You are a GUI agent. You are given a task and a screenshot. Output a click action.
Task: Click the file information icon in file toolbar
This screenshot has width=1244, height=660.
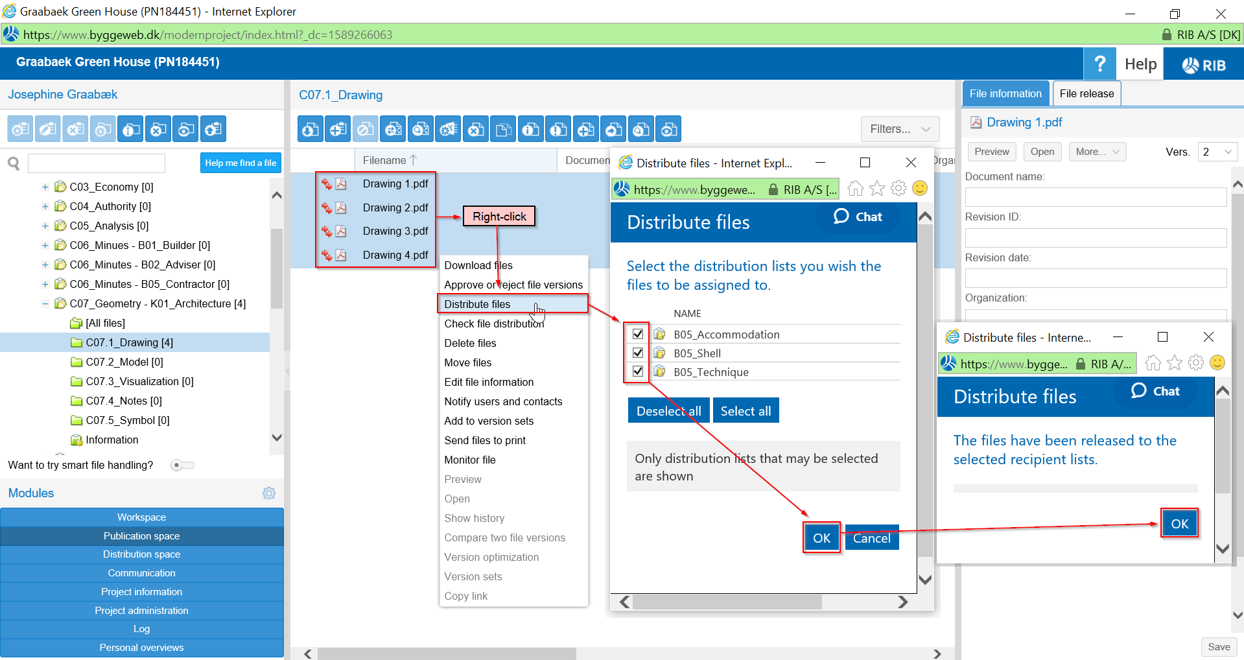tap(531, 130)
